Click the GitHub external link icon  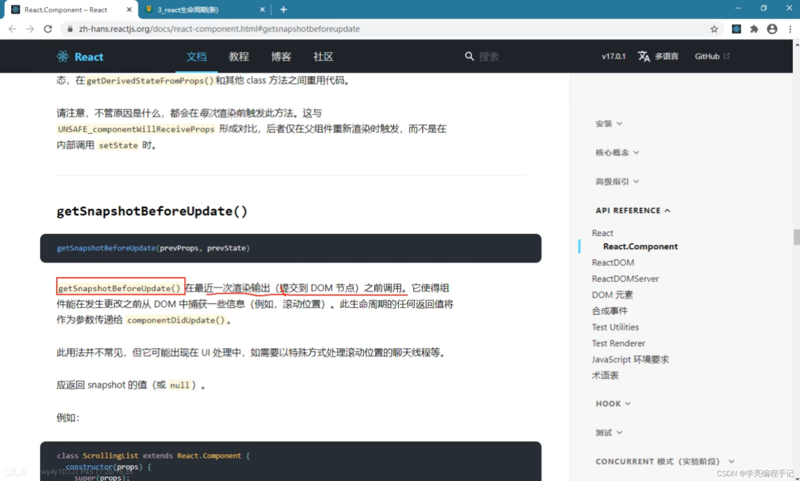(x=727, y=56)
